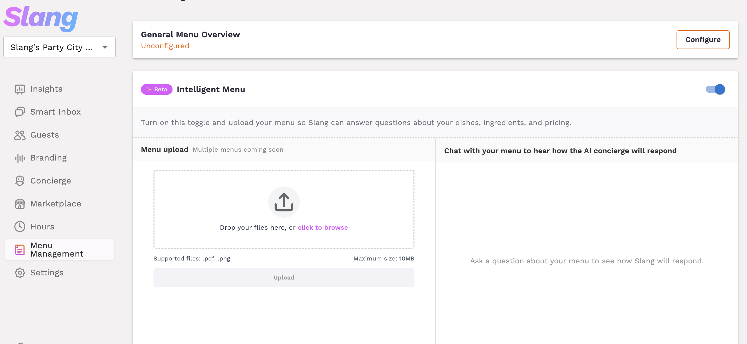Click the Settings gear icon

(x=20, y=273)
